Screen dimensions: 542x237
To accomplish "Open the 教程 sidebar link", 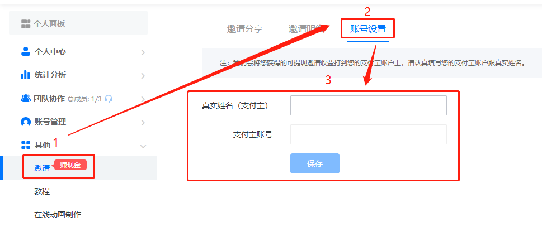I will [42, 191].
